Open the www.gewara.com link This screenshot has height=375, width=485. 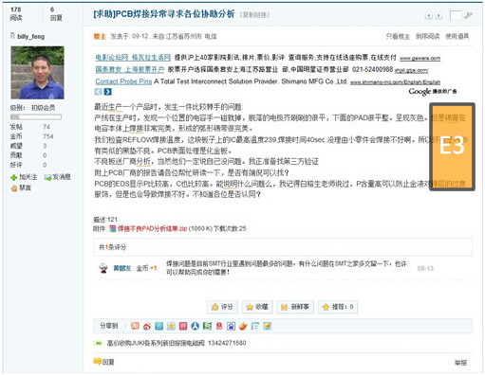[420, 59]
